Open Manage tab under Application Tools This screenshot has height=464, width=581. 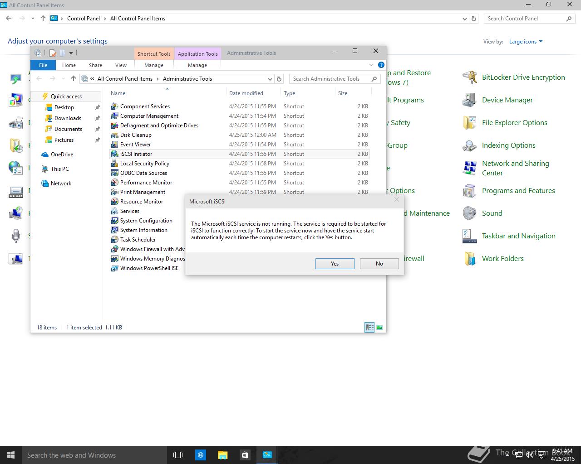click(197, 65)
